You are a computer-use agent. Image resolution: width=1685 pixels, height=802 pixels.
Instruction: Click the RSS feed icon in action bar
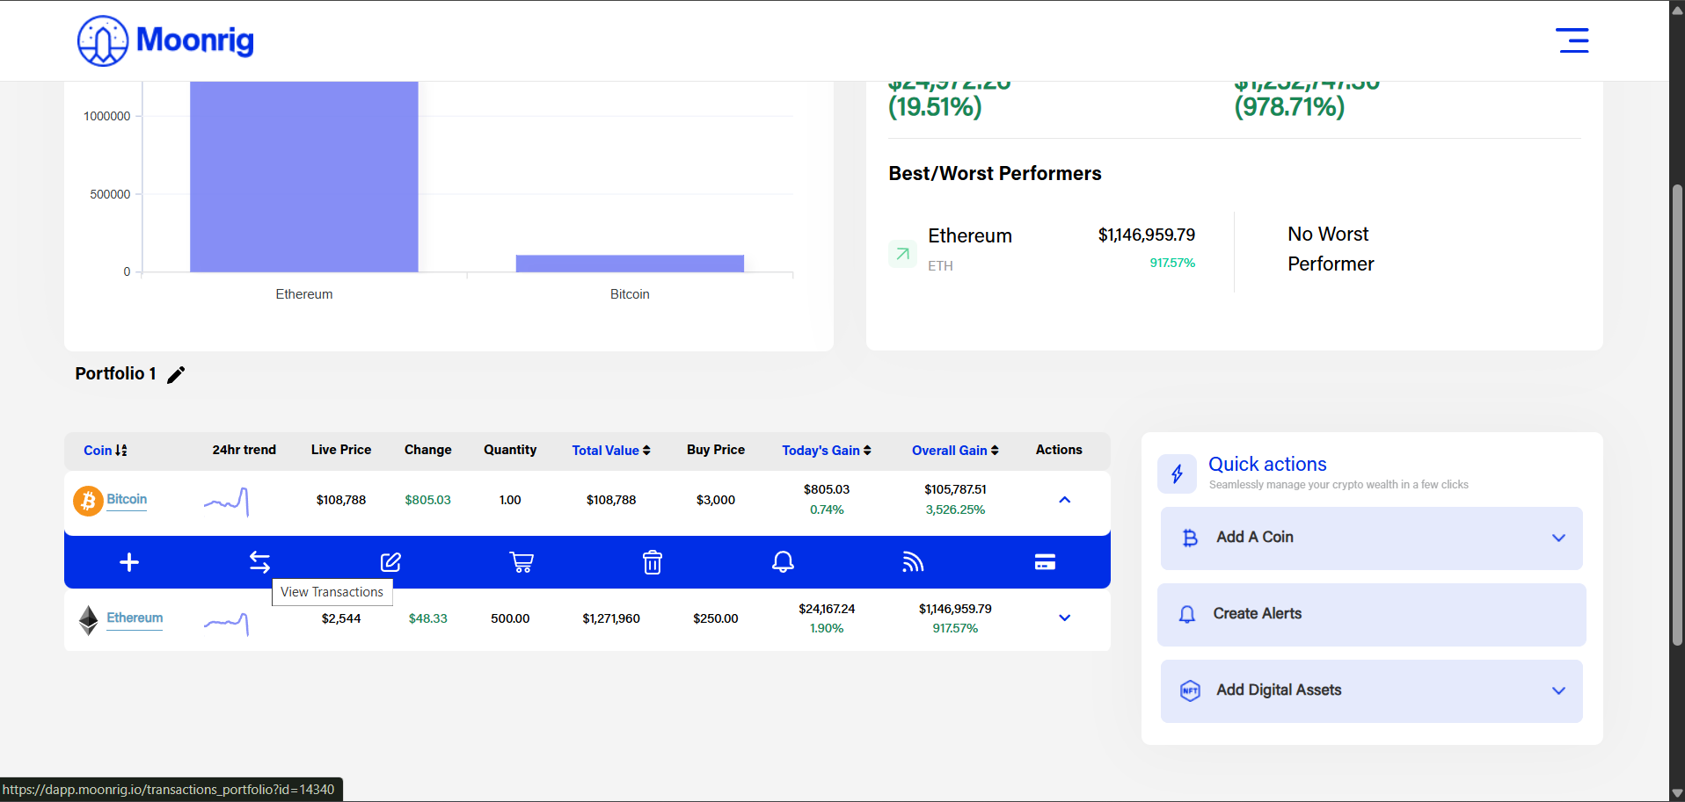click(913, 562)
